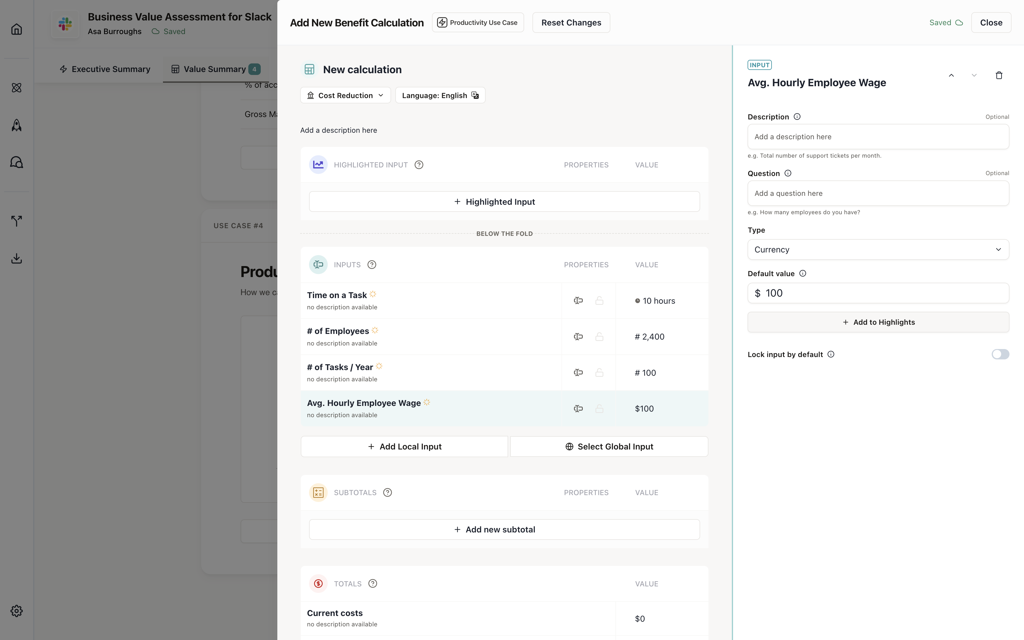Click the Default value input field
This screenshot has height=640, width=1024.
(x=878, y=293)
